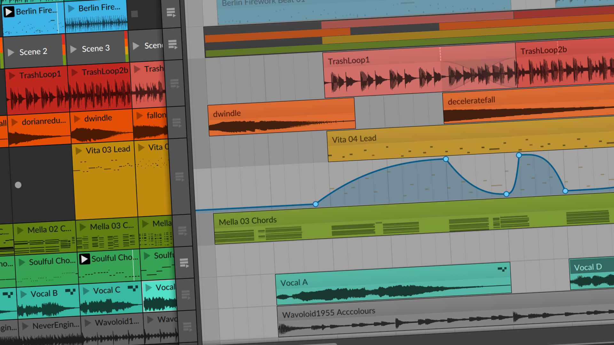Select the dwindle clip in the arranger
614x345 pixels.
pos(281,117)
